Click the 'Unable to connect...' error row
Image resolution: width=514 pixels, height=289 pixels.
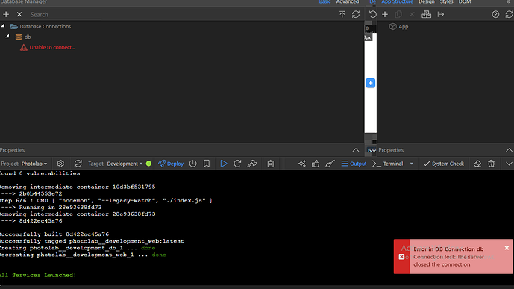pyautogui.click(x=47, y=47)
